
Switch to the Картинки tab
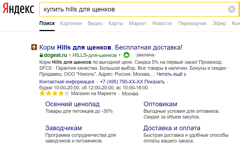[x=71, y=23]
